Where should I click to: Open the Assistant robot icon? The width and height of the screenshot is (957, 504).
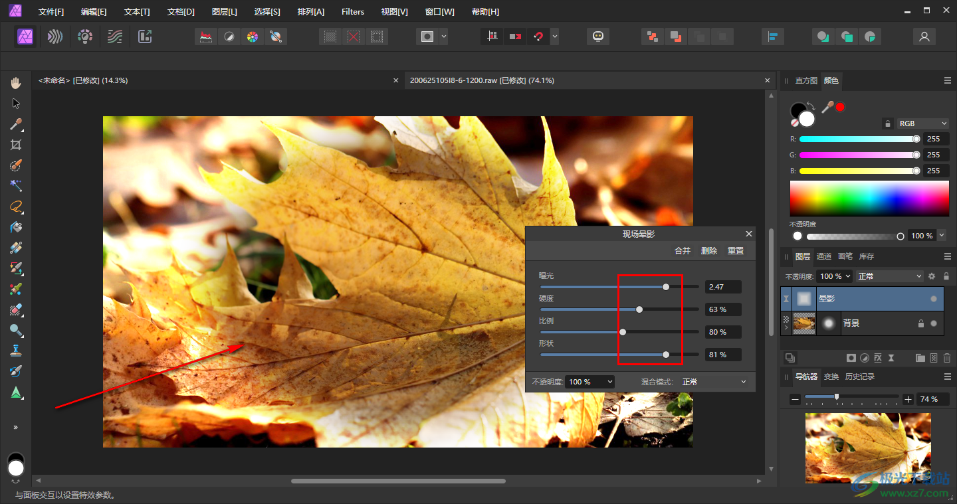(598, 37)
